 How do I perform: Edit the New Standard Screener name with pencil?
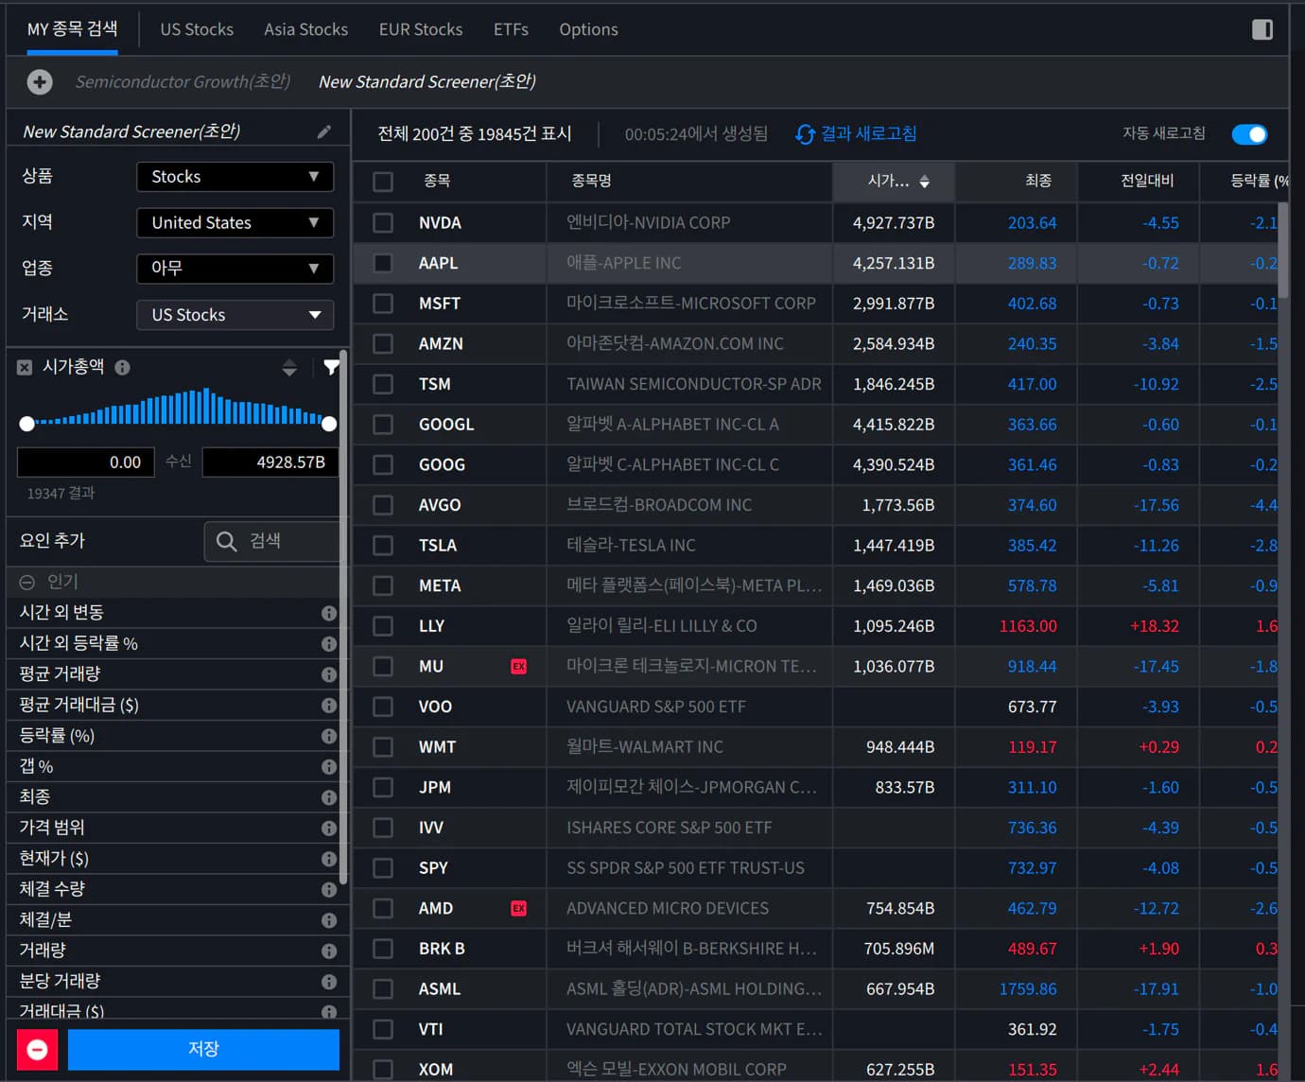point(324,131)
